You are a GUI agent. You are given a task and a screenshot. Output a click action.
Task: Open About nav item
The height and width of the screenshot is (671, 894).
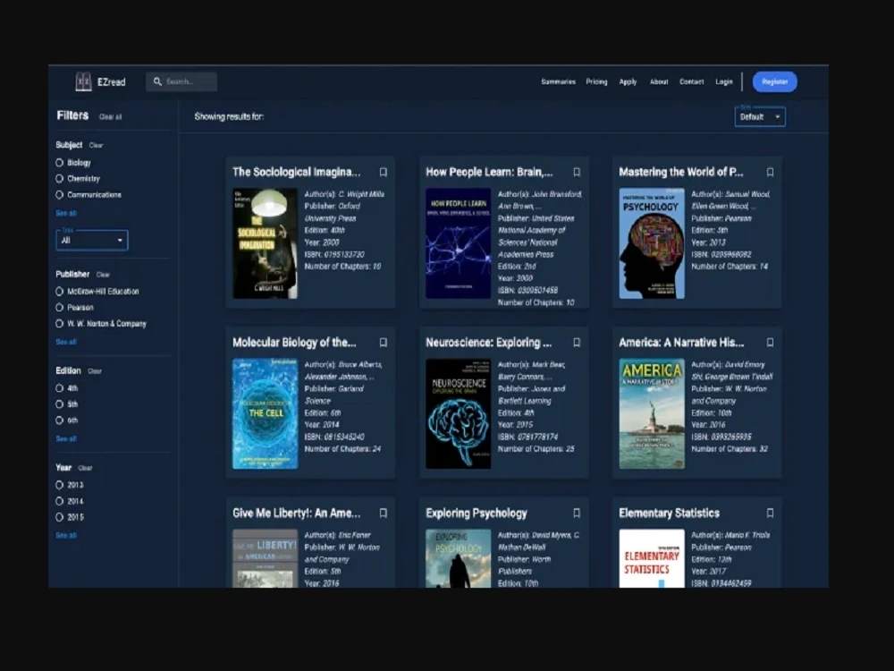tap(659, 81)
